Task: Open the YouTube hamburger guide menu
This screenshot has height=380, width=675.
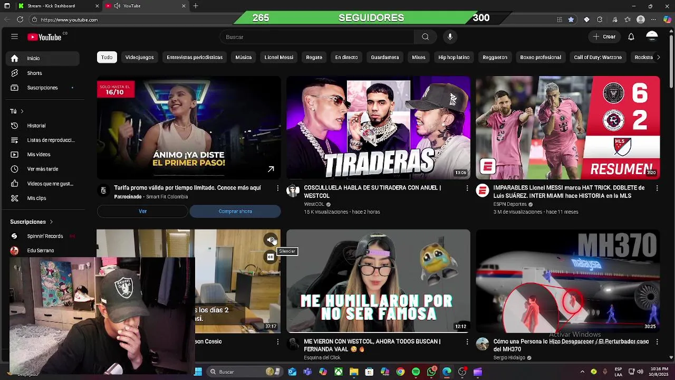Action: coord(14,37)
